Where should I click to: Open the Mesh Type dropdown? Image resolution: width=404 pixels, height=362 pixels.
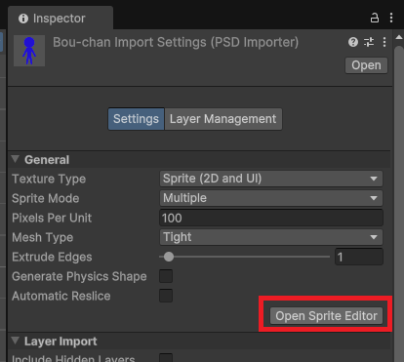tap(271, 237)
